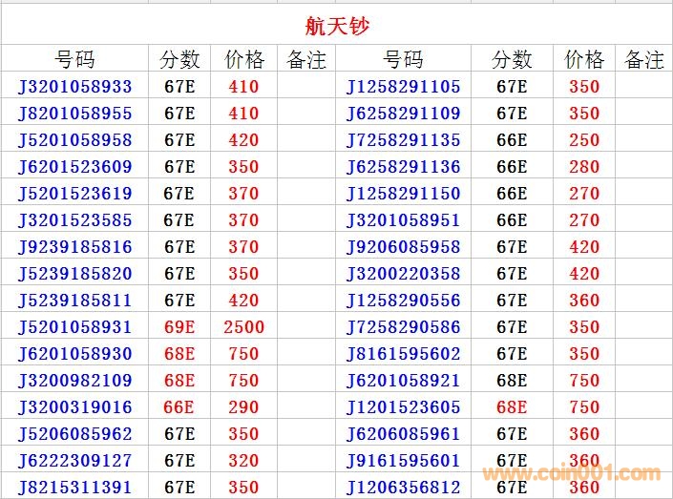Click the price cell showing 250

tap(583, 140)
